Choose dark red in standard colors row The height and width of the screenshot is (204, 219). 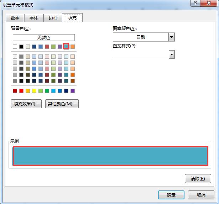coord(15,91)
